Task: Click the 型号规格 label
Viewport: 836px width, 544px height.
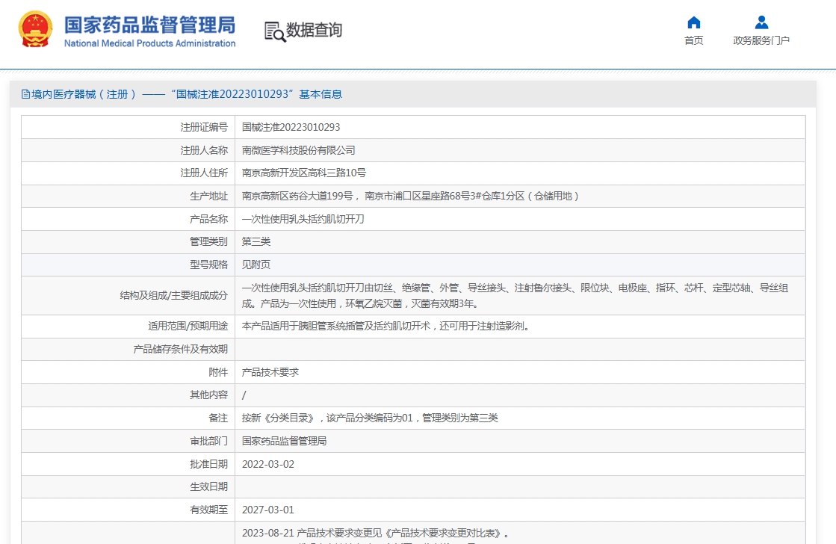Action: (209, 265)
